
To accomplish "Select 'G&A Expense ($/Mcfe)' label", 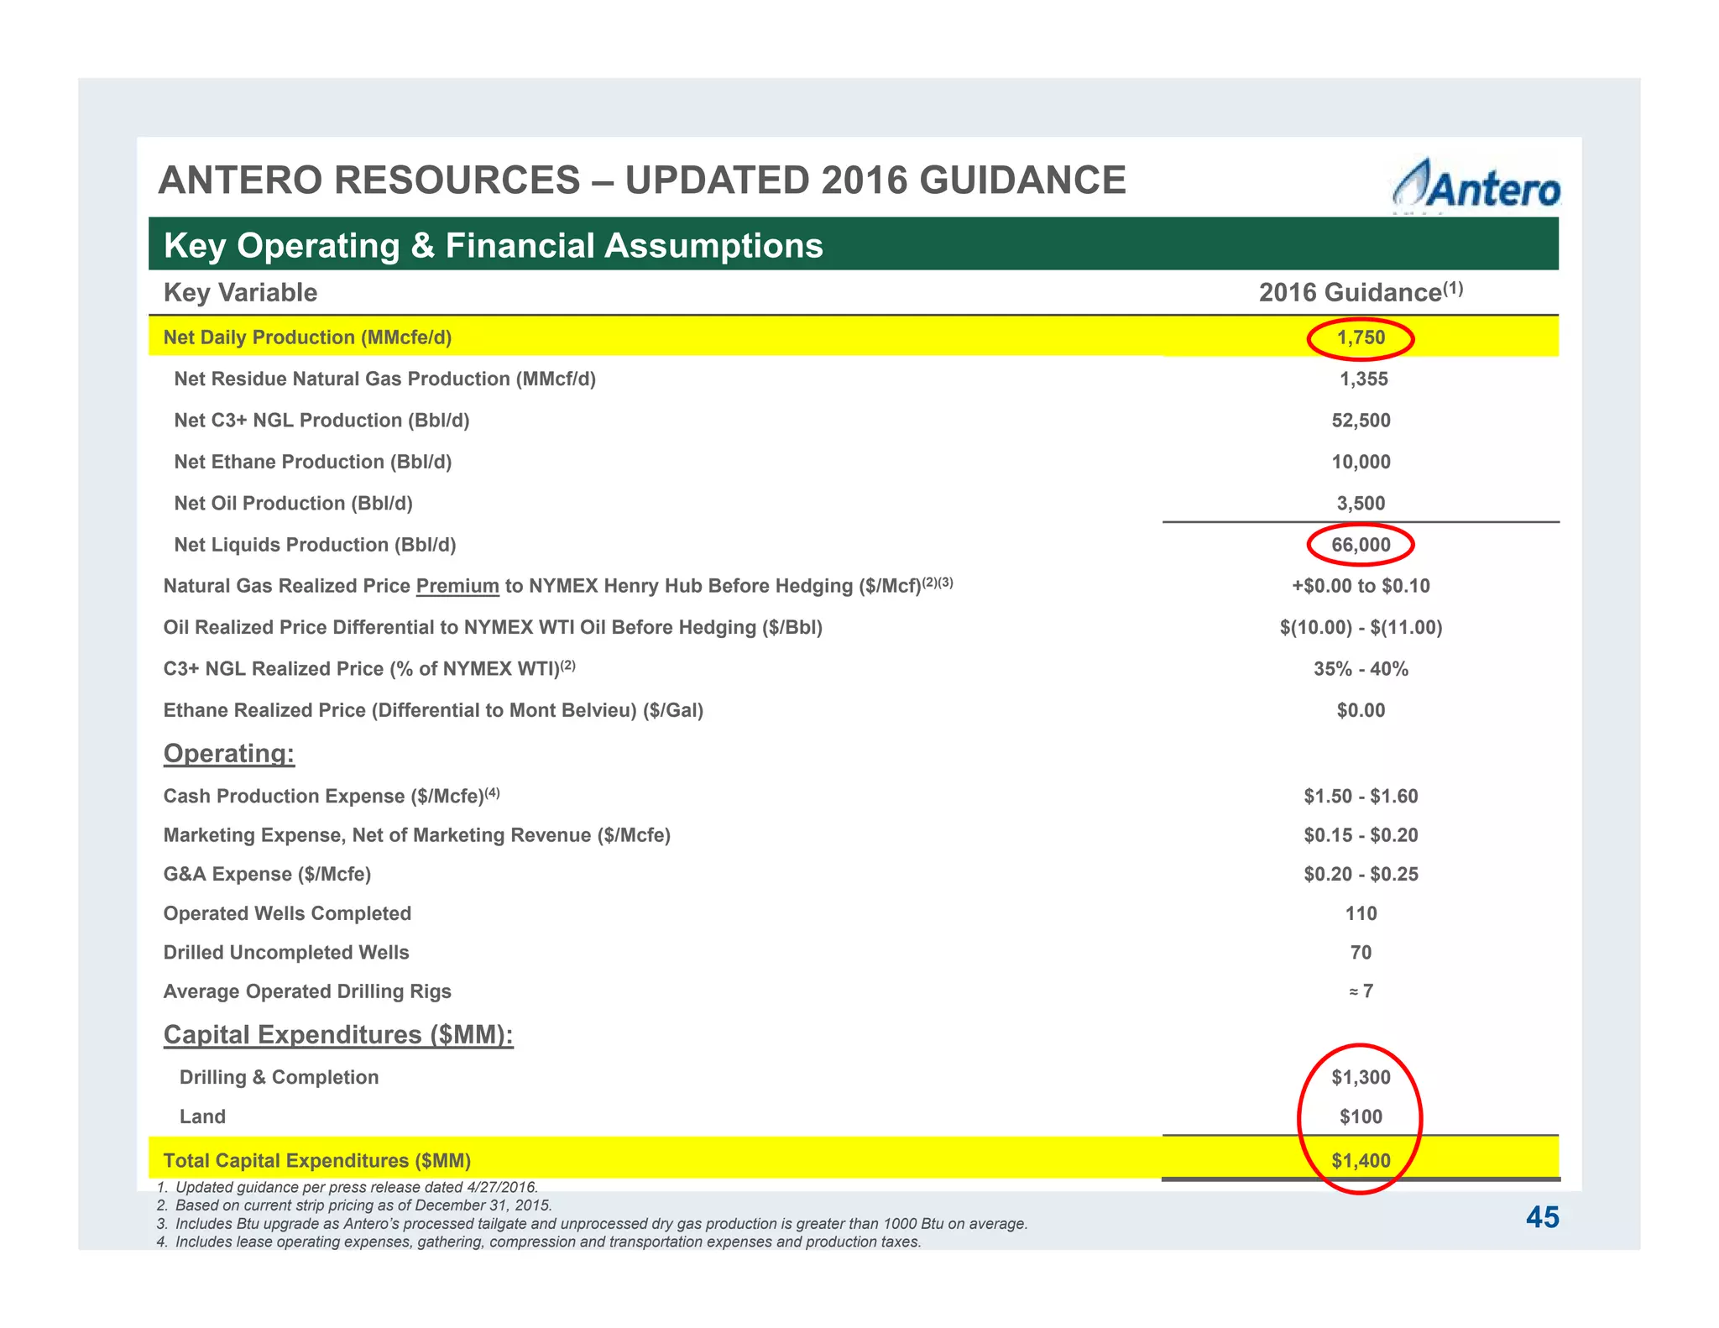I will point(267,875).
